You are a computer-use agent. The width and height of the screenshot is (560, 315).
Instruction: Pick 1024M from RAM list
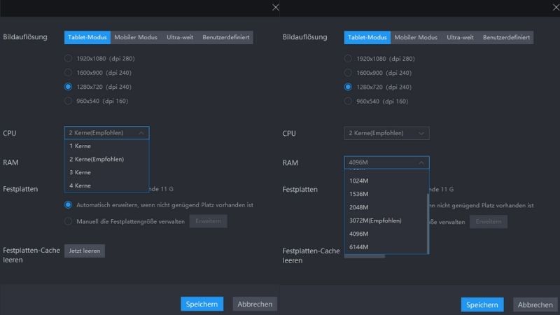(386, 181)
